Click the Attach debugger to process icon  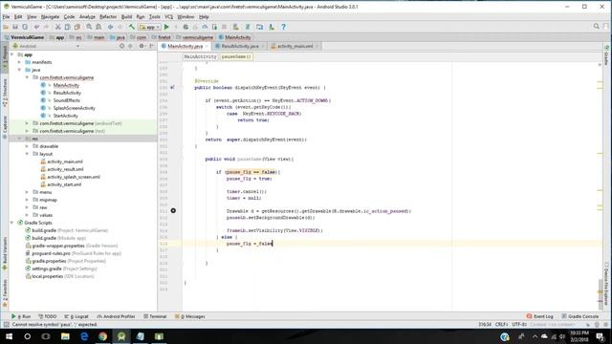pos(214,27)
